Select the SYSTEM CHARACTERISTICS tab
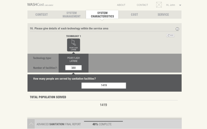This screenshot has width=207, height=129. coord(102,15)
